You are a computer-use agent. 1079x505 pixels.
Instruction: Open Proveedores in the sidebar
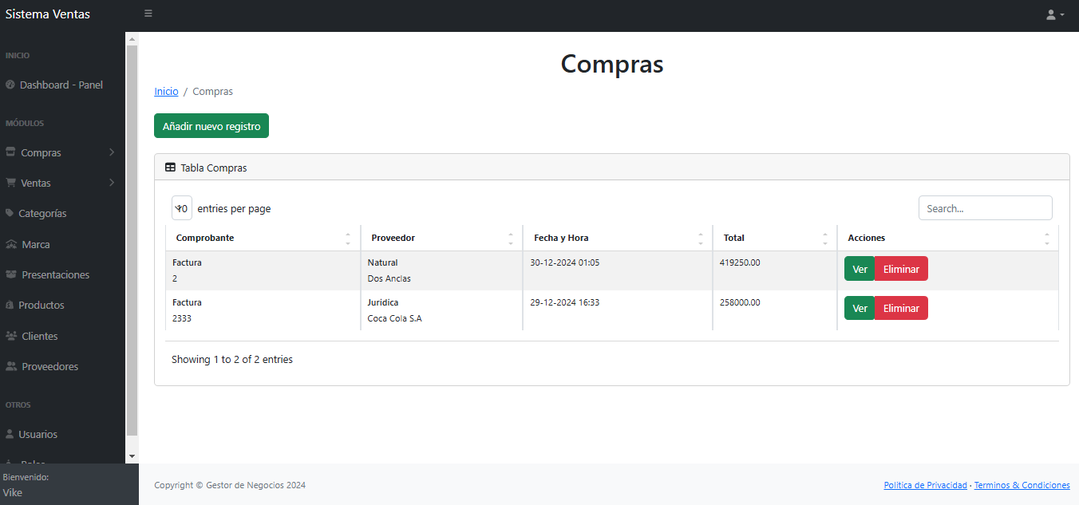[x=49, y=367]
